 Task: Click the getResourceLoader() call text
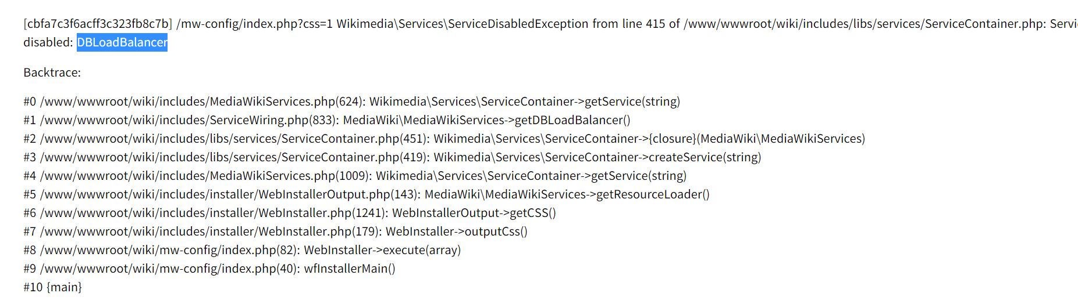click(653, 194)
